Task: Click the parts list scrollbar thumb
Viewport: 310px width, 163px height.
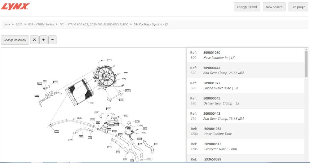Action: (306, 64)
